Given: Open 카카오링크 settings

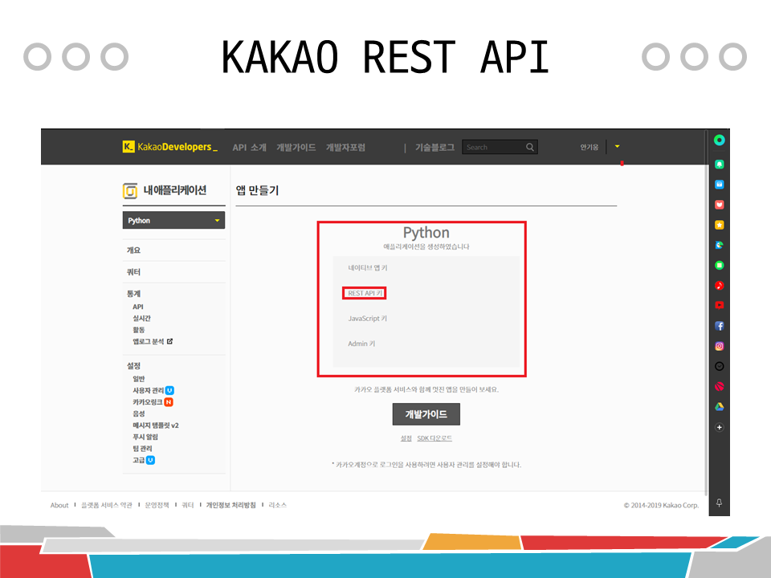Looking at the screenshot, I should pos(148,402).
